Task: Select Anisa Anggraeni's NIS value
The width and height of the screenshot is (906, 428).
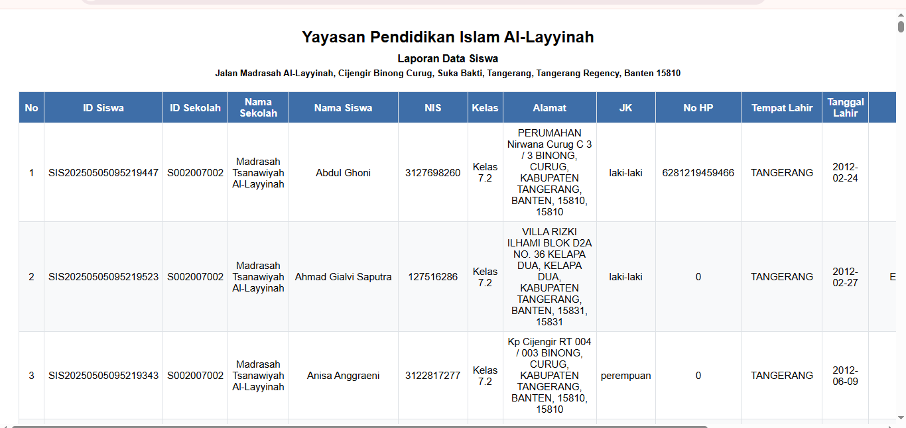Action: pyautogui.click(x=432, y=376)
